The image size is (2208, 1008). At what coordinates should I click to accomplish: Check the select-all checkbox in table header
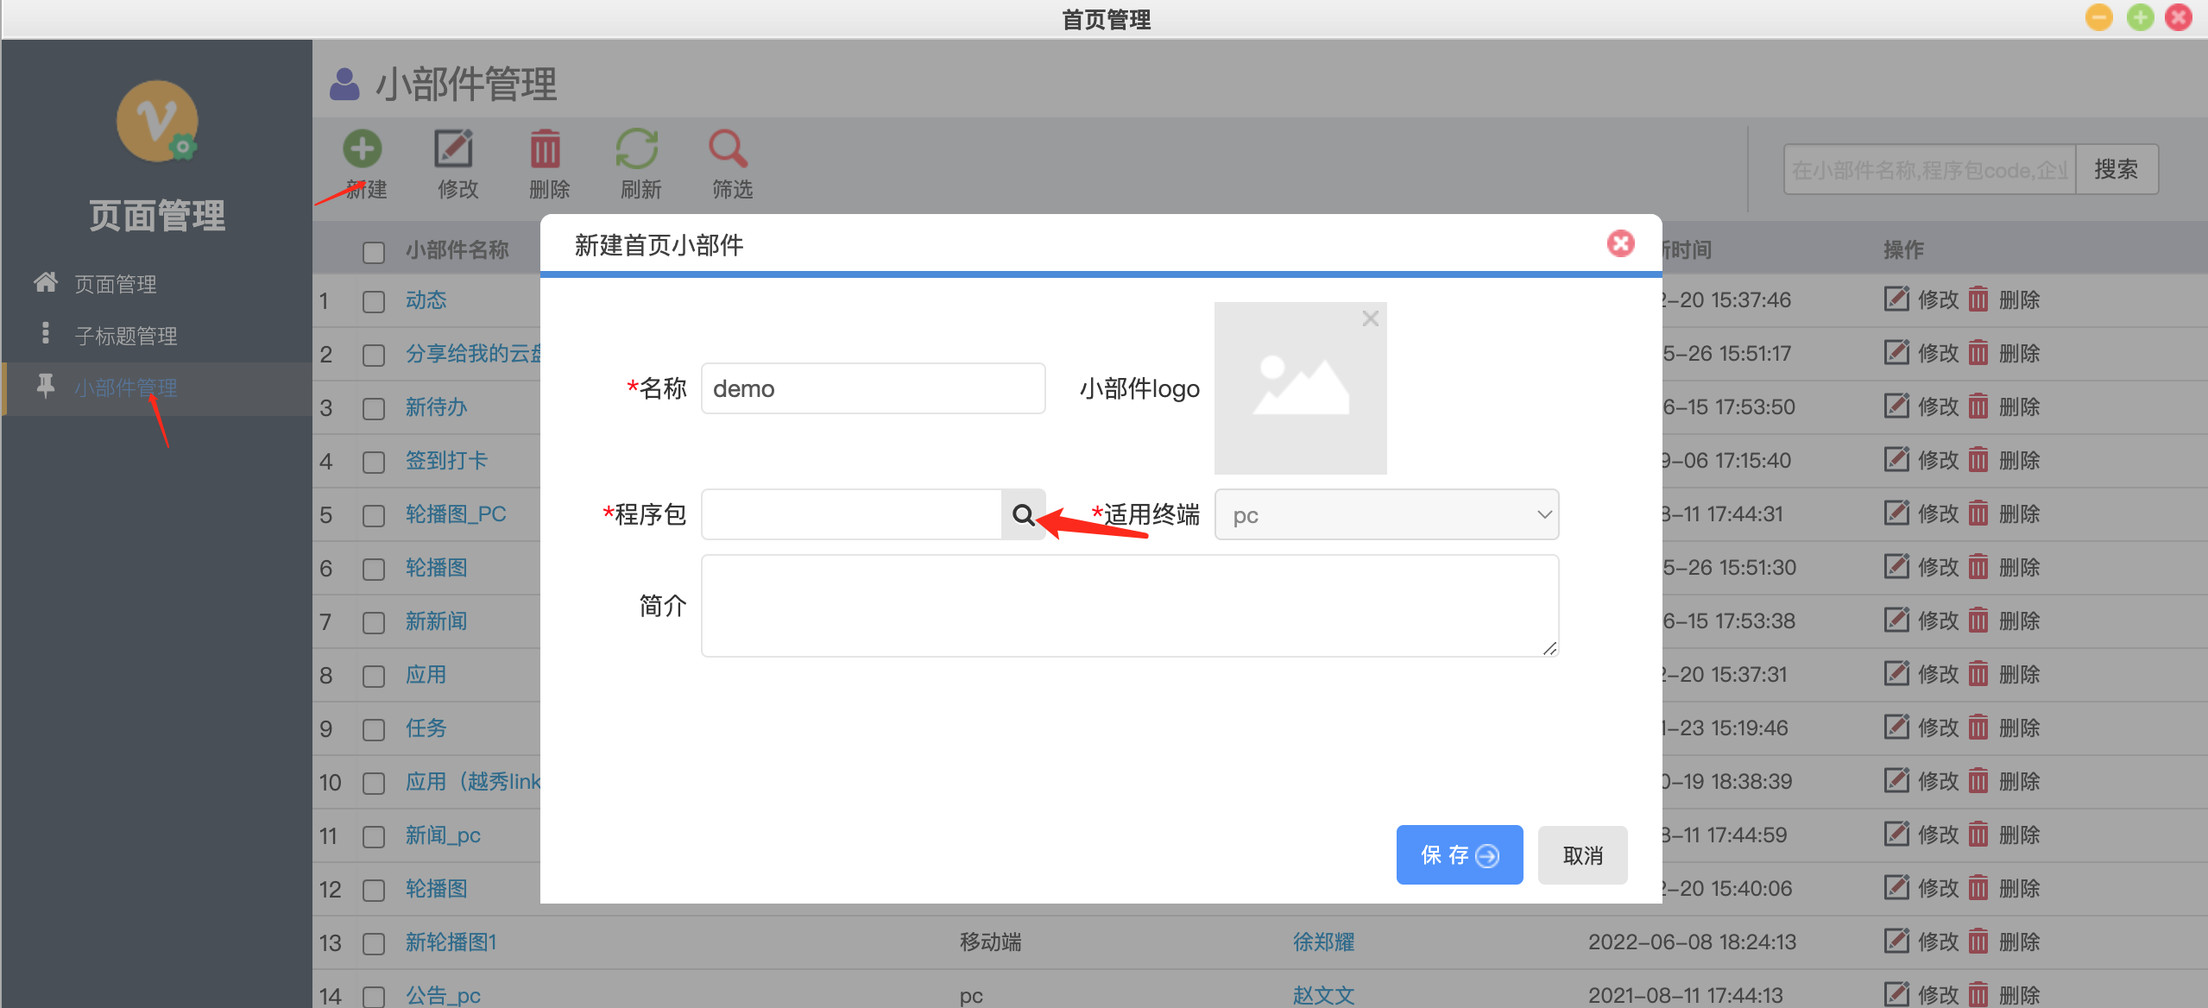374,252
